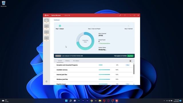Viewport: 183px width, 103px height.
Task: Click the issues list scrollbar thumb
Action: 134,69
